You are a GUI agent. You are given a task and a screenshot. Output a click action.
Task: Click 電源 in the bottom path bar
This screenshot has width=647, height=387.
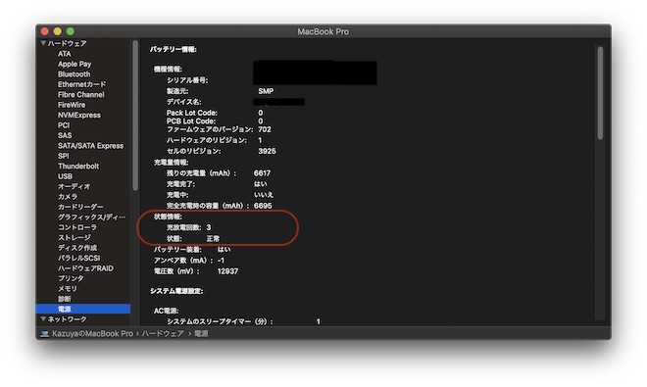(x=201, y=333)
